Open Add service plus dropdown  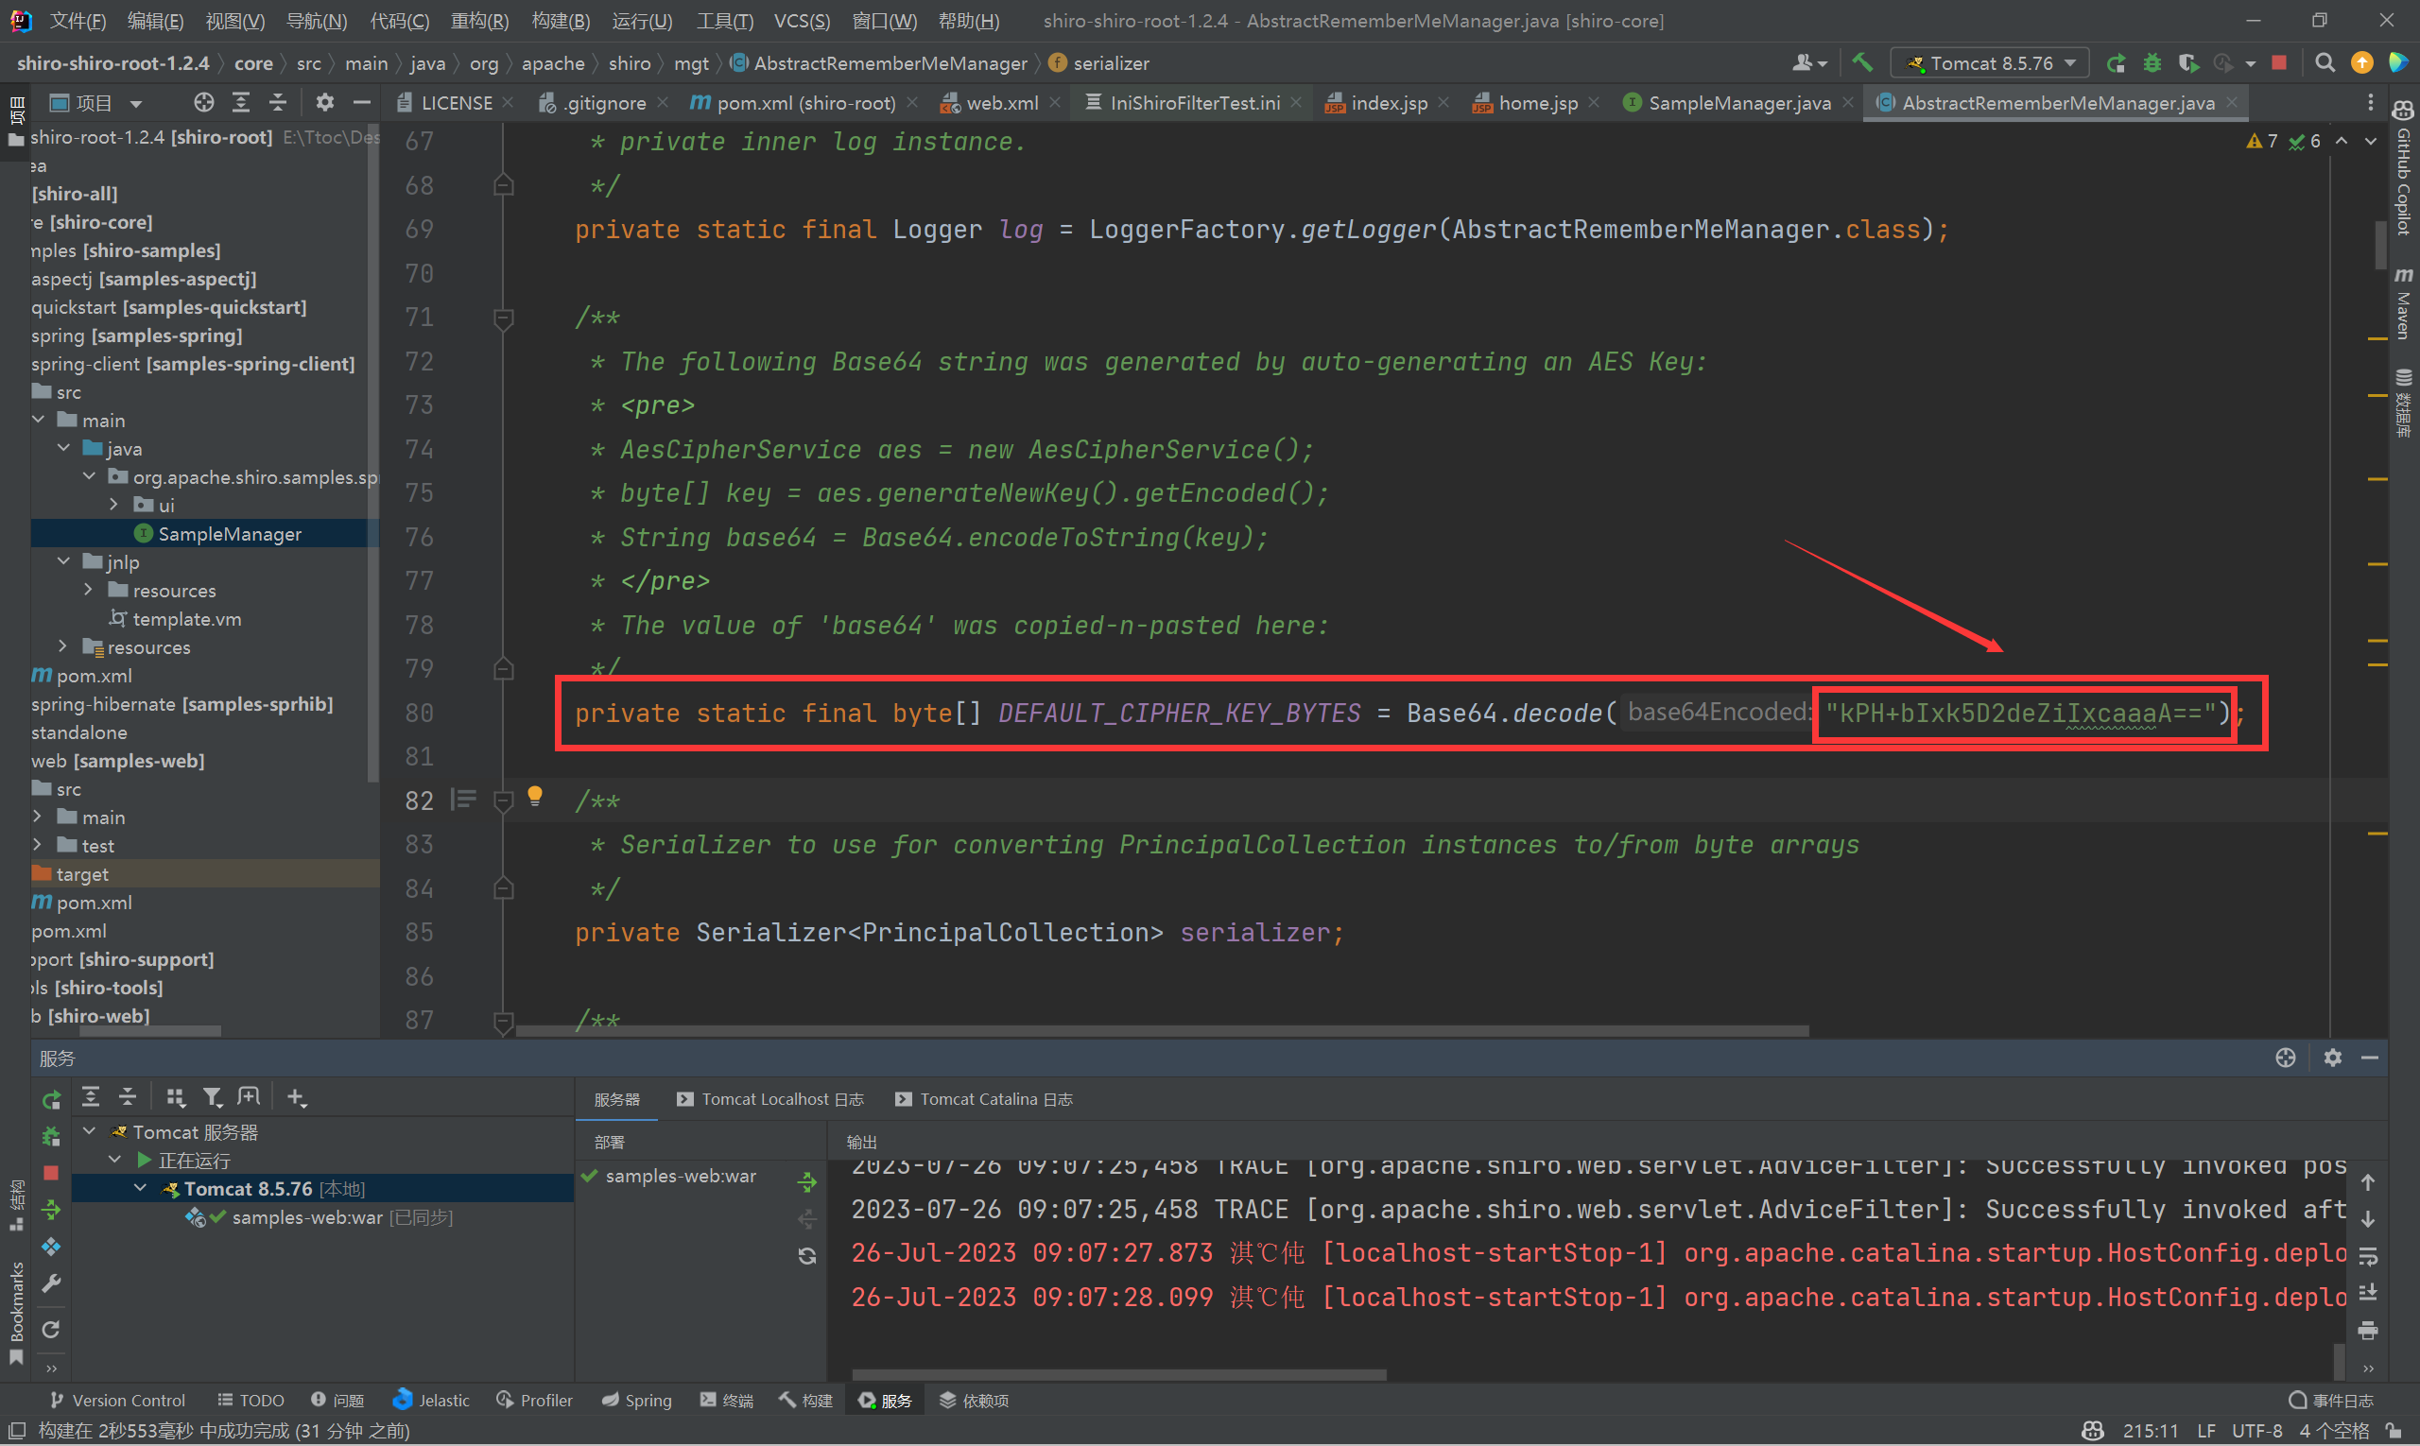point(296,1097)
